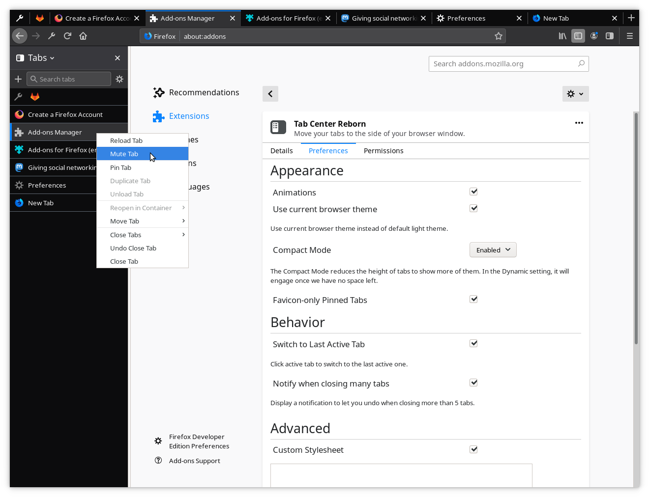This screenshot has width=649, height=497.
Task: Close the Tabs sidebar
Action: click(118, 58)
